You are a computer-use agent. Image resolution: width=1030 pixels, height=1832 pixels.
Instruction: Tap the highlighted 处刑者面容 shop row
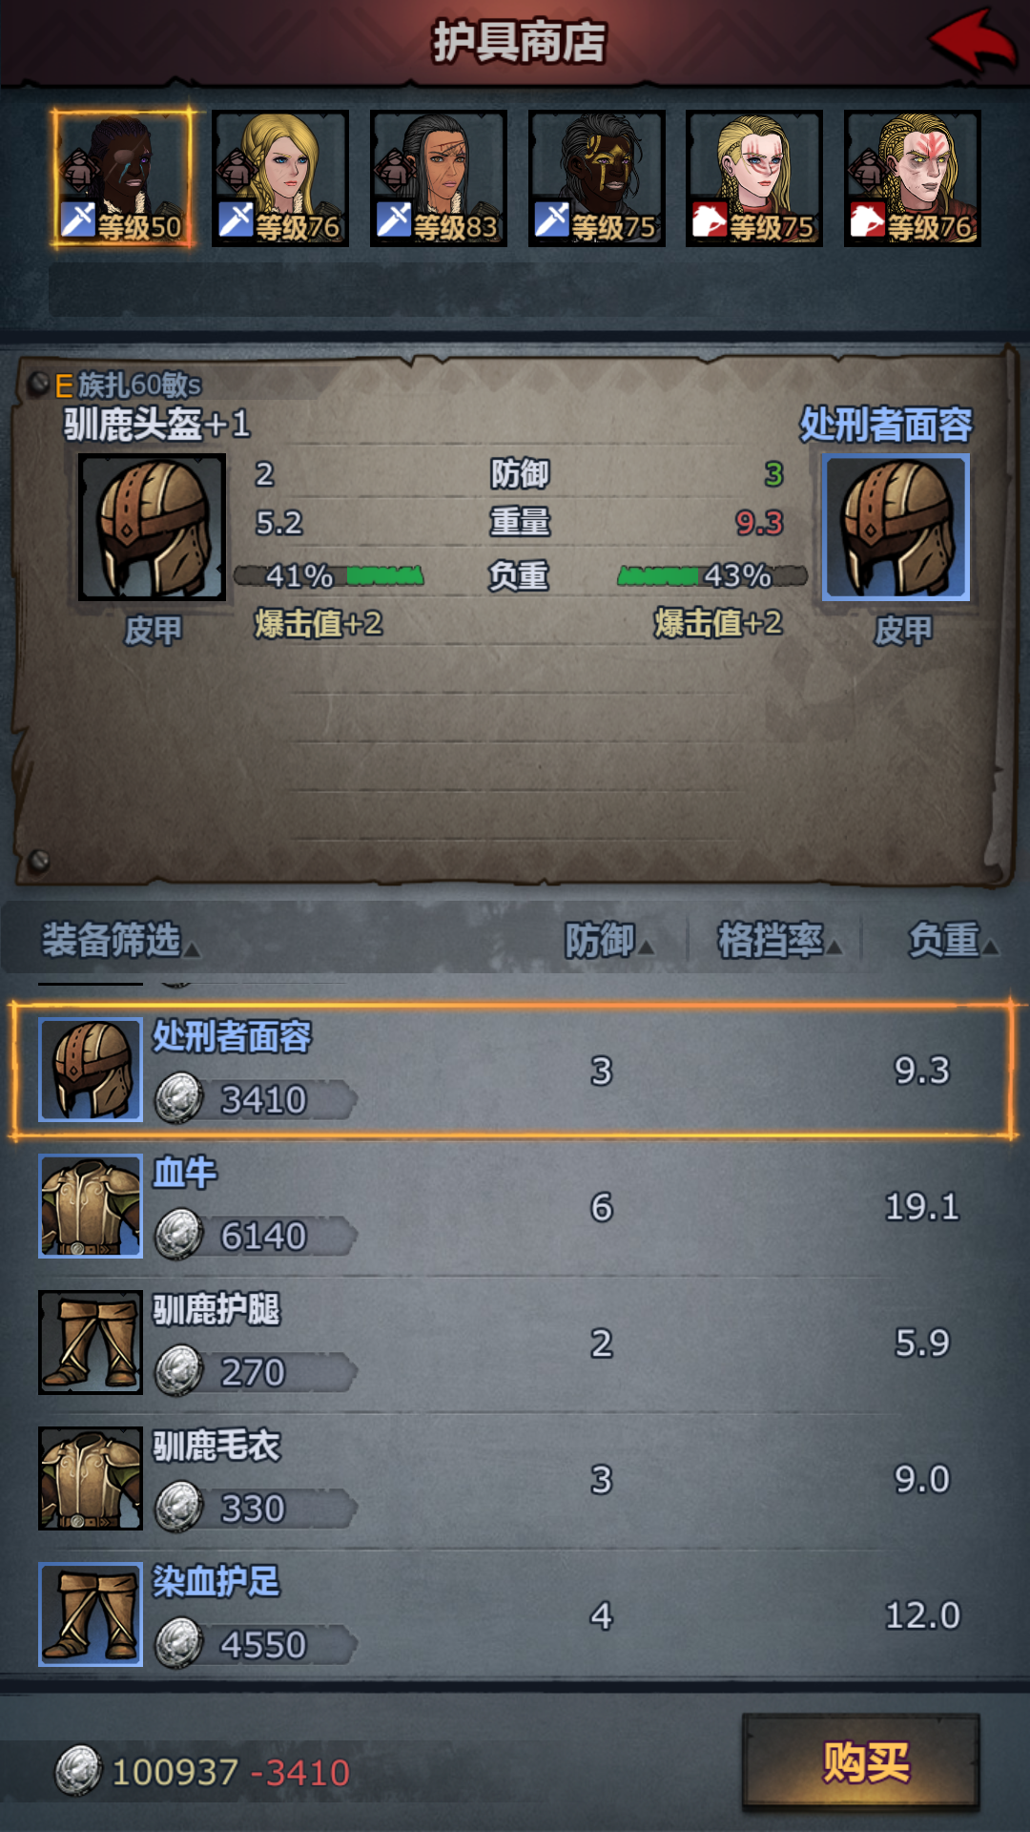pos(513,1070)
